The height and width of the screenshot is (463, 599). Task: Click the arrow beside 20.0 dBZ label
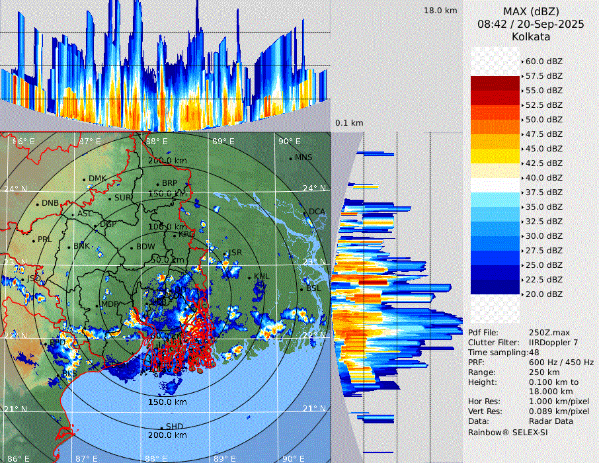523,294
